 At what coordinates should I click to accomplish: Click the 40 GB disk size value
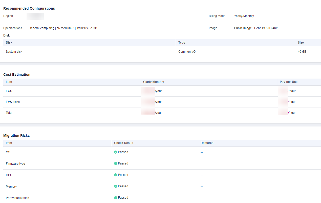[302, 52]
